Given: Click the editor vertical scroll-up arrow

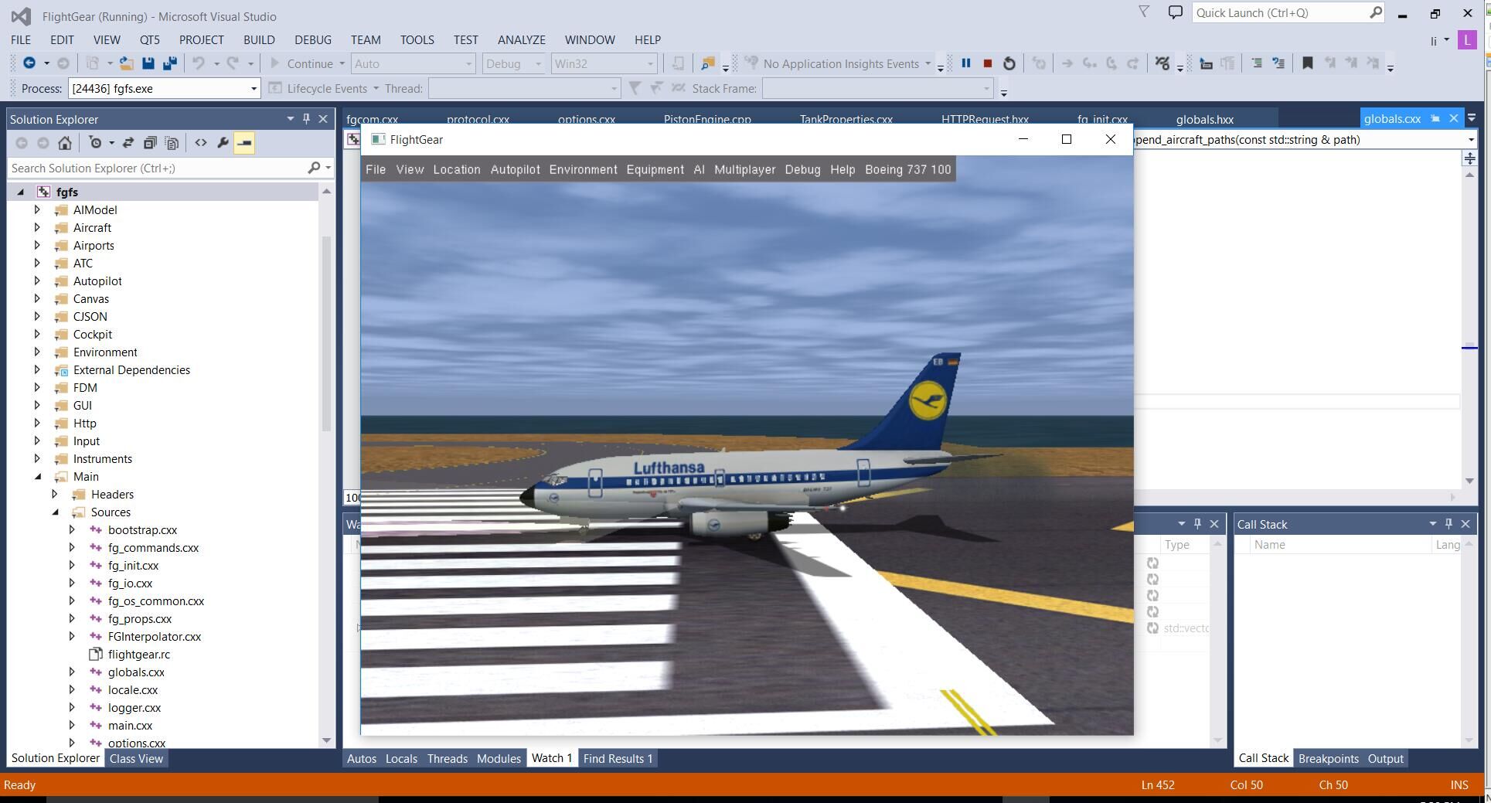Looking at the screenshot, I should tap(1469, 175).
